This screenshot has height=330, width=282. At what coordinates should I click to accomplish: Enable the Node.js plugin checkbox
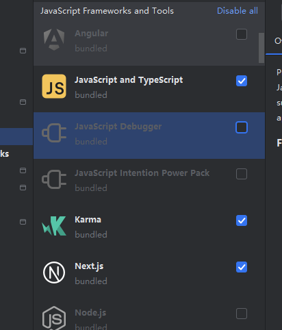coord(242,314)
